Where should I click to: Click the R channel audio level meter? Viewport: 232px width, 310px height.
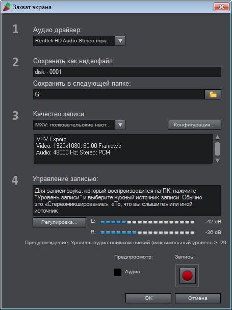(147, 232)
